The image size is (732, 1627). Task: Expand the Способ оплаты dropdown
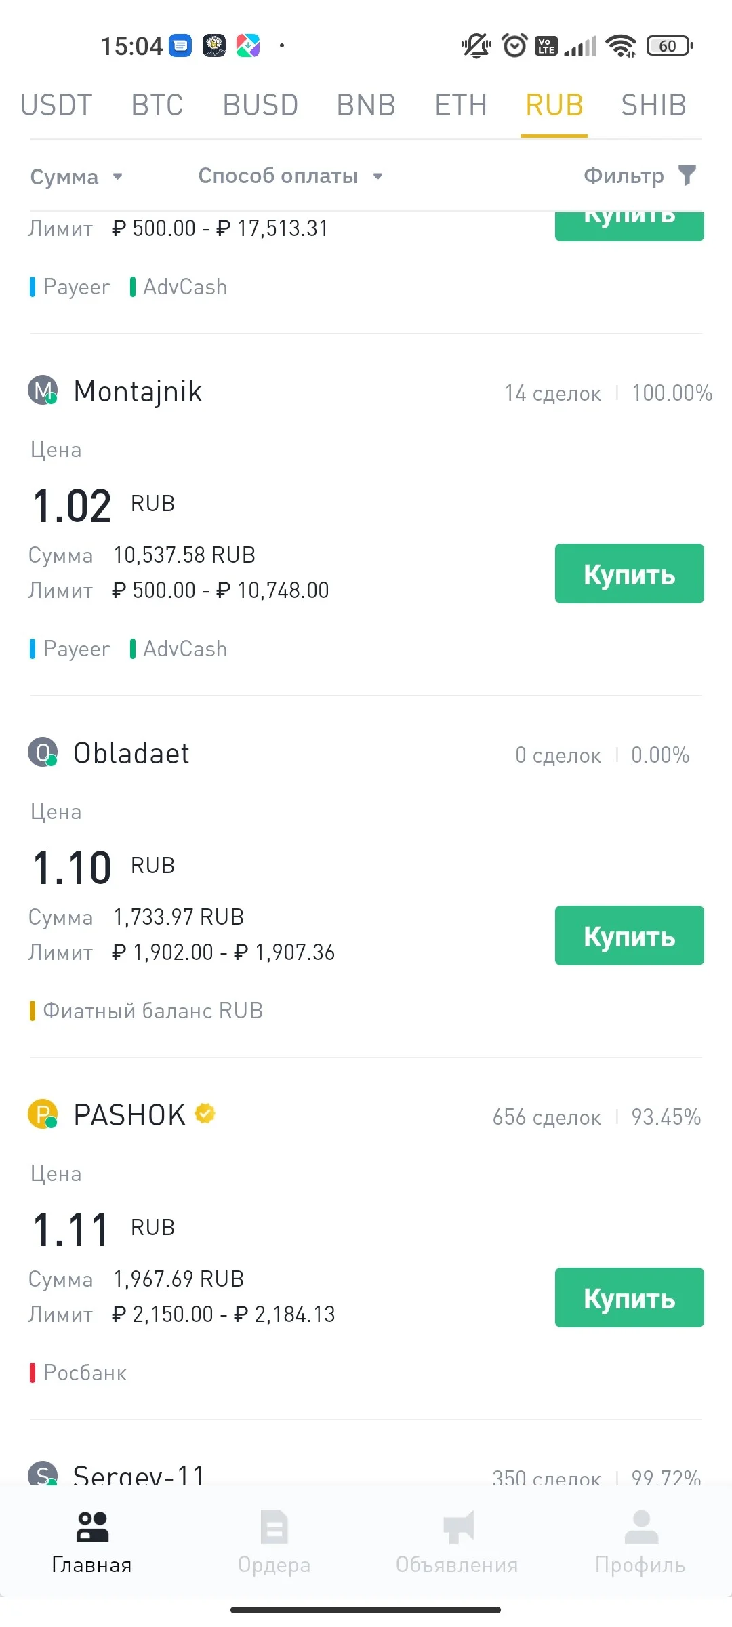[x=291, y=176]
